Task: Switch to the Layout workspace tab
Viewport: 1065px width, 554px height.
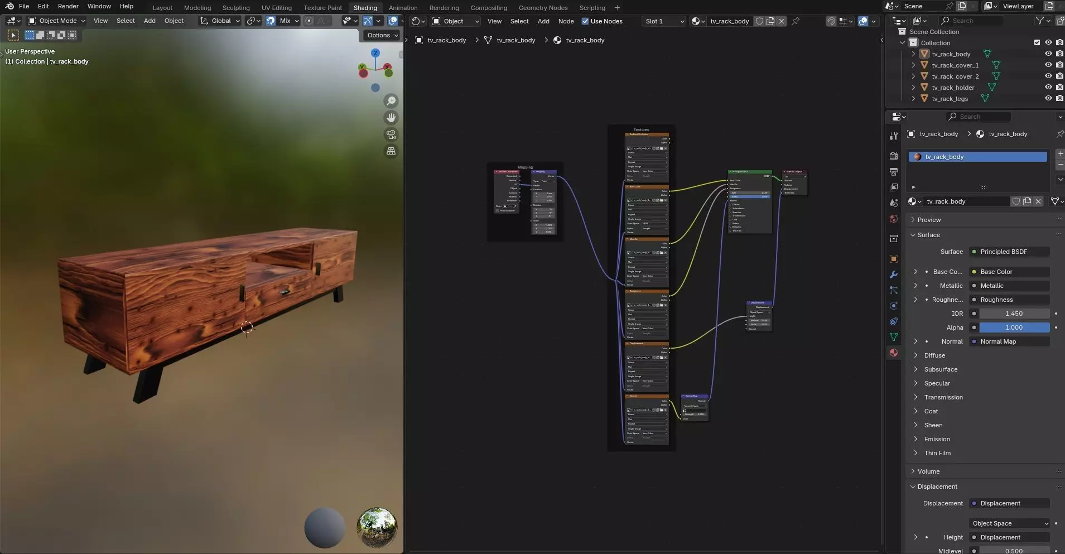Action: click(x=162, y=8)
